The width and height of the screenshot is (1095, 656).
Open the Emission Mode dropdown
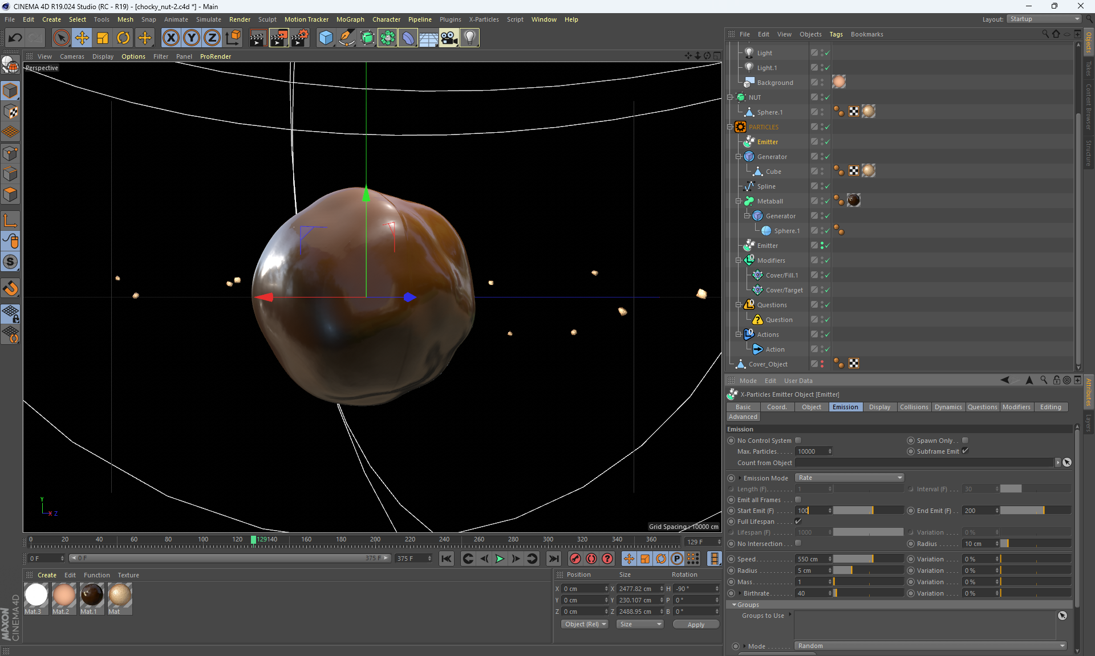tap(849, 478)
